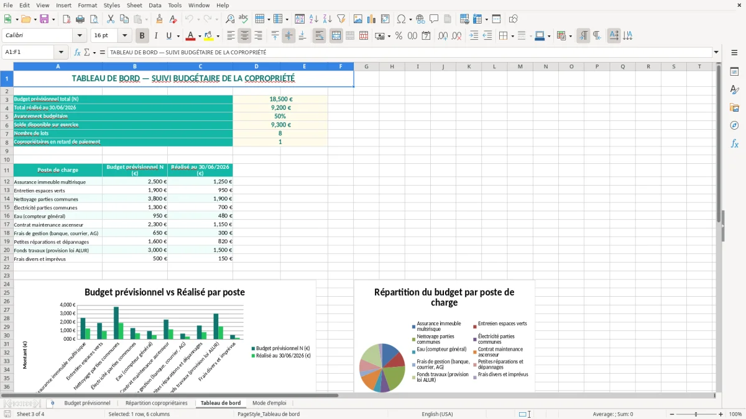
Task: Click the Clear Direct Formatting icon
Action: [173, 19]
